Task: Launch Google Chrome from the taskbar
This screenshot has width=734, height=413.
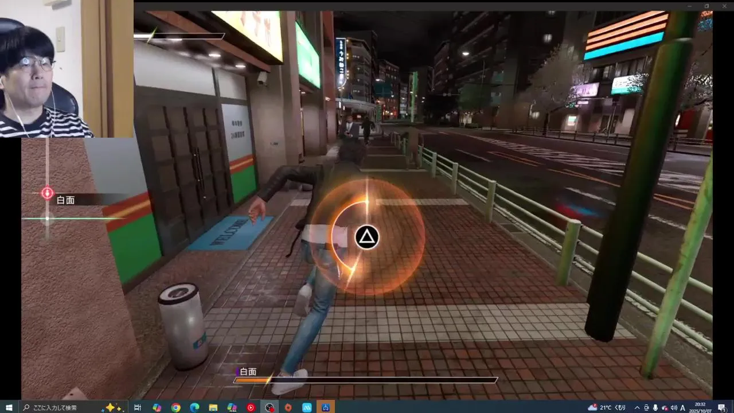Action: (175, 407)
